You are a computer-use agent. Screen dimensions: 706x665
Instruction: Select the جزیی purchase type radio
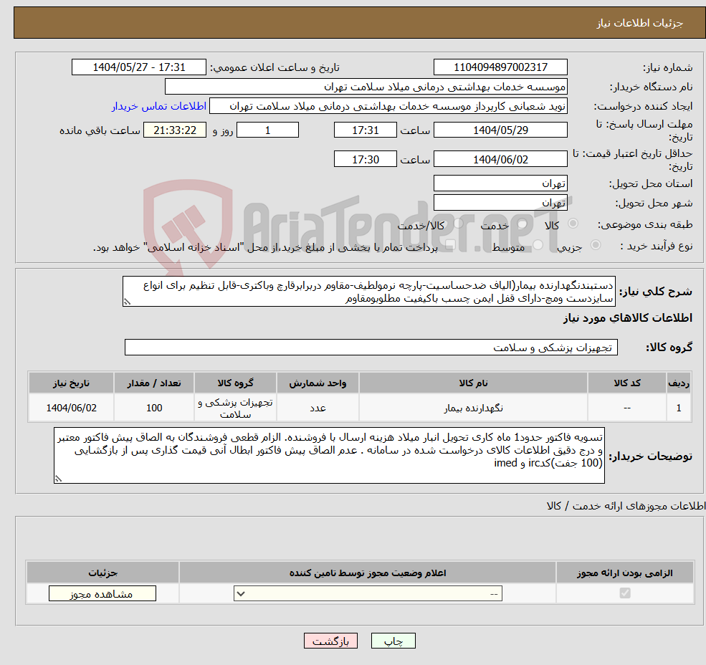(x=596, y=244)
